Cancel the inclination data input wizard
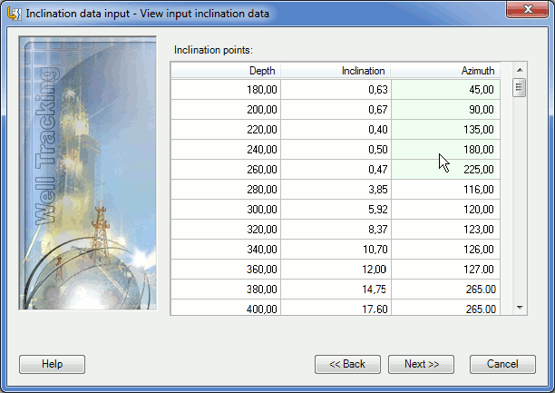This screenshot has width=555, height=393. [502, 364]
